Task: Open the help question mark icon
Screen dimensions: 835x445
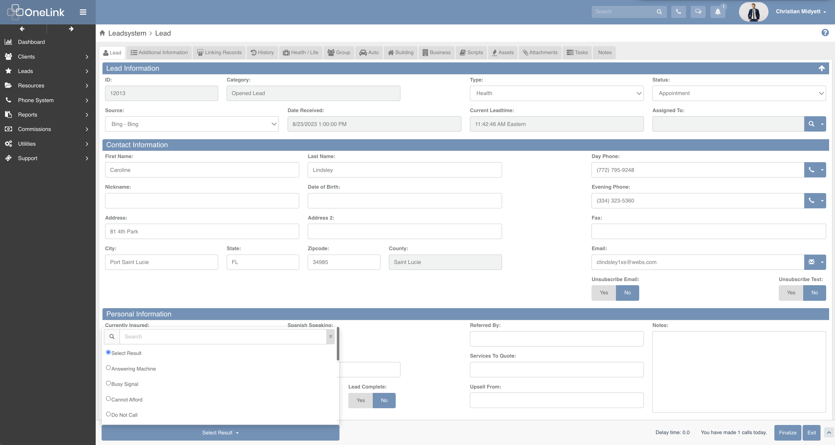Action: pos(825,33)
